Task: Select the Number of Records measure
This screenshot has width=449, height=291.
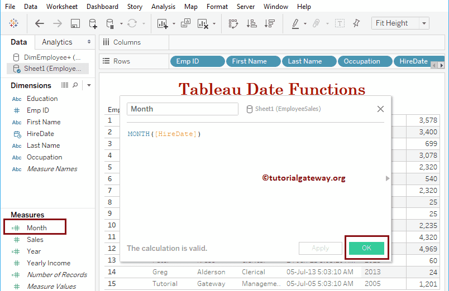Action: point(57,275)
